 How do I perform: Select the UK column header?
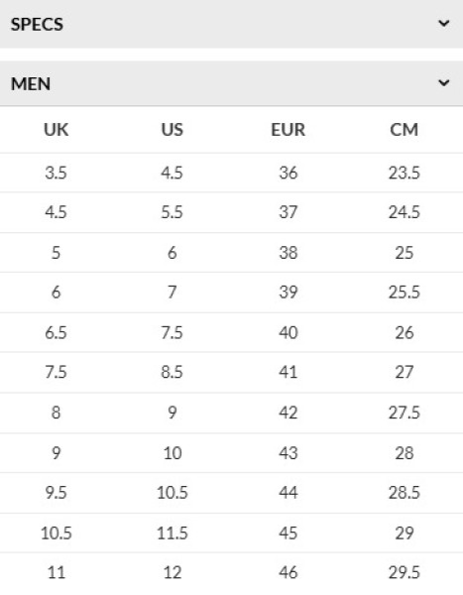click(57, 130)
